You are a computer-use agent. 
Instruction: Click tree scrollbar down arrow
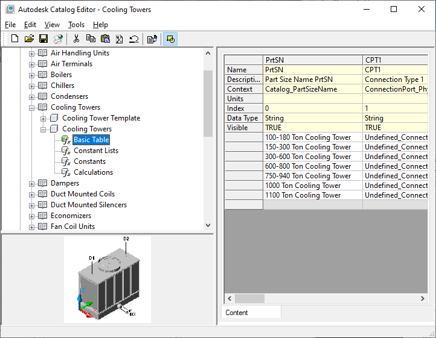point(208,225)
